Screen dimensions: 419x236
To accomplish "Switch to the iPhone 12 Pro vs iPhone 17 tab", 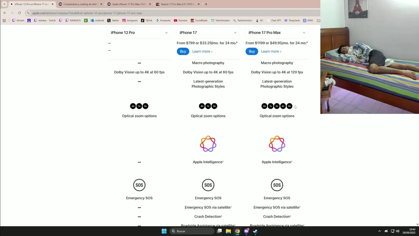I will tap(31, 4).
